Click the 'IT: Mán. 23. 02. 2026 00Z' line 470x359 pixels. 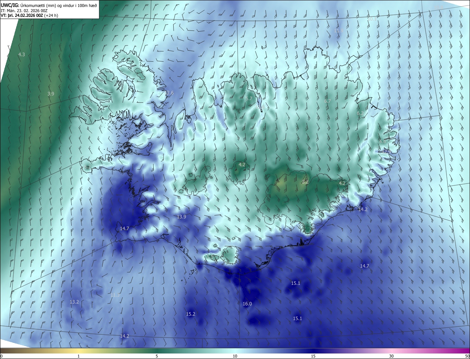(24, 10)
